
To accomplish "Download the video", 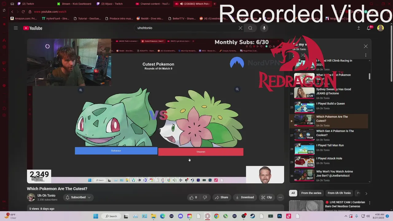I will click(245, 197).
